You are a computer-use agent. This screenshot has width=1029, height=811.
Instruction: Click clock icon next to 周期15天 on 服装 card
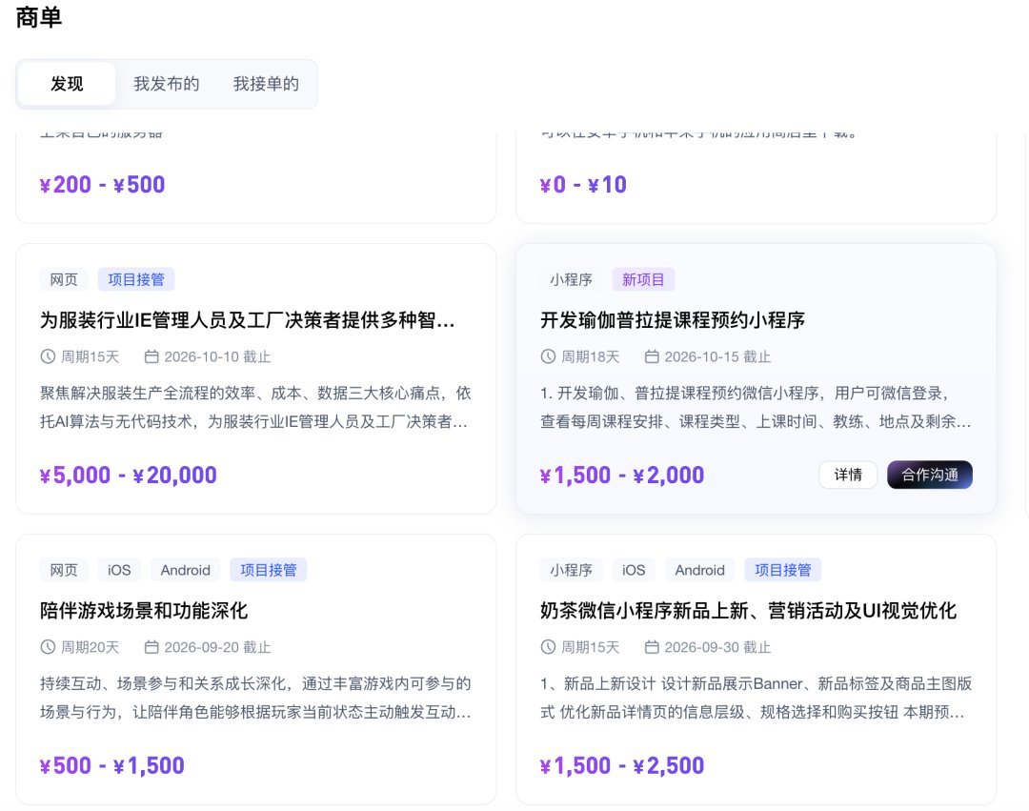click(48, 357)
